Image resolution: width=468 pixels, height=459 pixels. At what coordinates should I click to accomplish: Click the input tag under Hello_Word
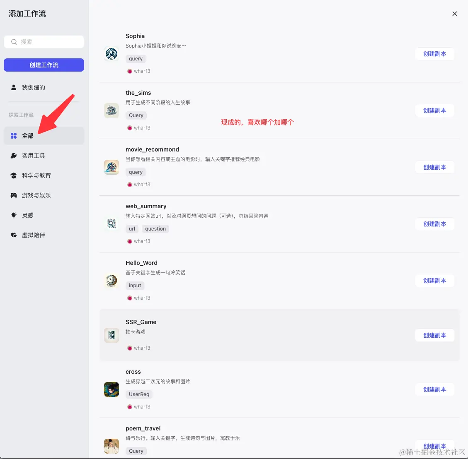tap(135, 285)
